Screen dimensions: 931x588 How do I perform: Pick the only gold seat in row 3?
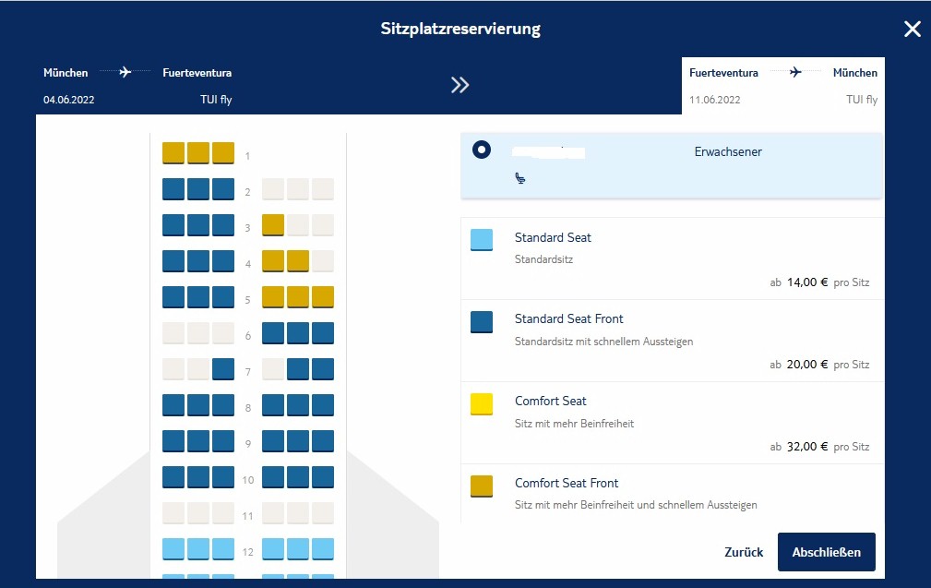(x=273, y=224)
